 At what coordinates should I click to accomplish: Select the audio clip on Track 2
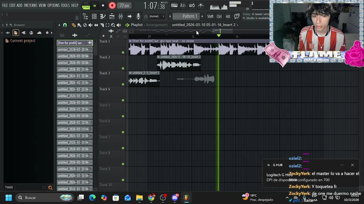pos(179,63)
